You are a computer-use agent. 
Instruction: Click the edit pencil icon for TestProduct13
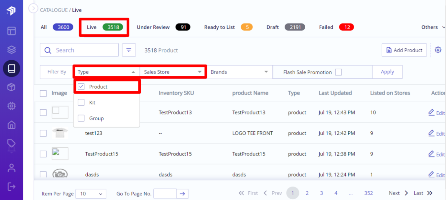431,112
